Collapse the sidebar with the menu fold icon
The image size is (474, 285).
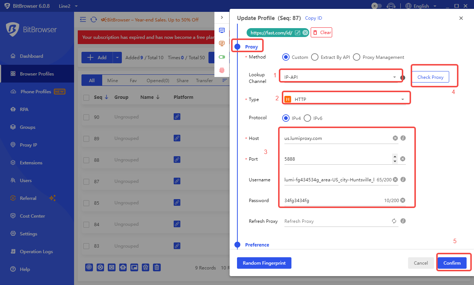(x=83, y=20)
